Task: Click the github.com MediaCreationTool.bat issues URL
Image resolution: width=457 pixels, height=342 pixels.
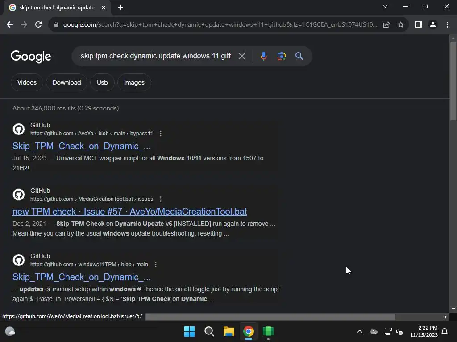Action: [x=91, y=199]
